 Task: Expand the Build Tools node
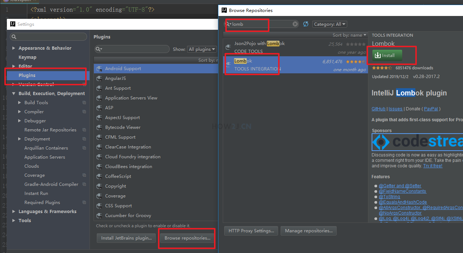(20, 103)
